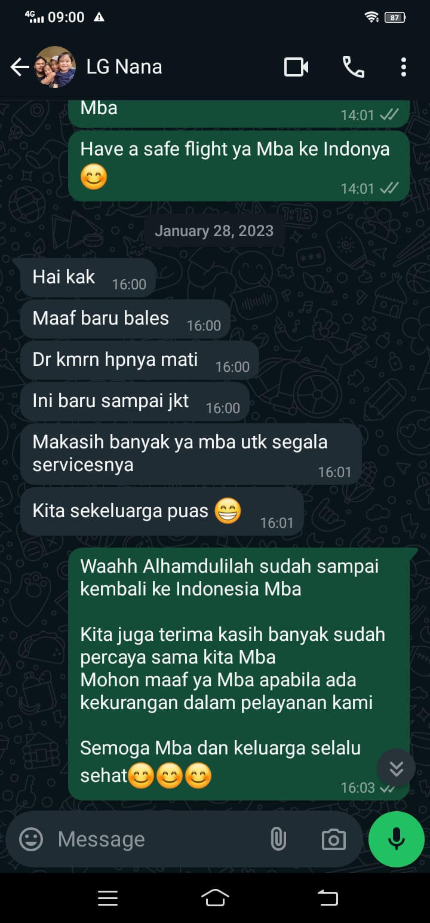Select the "Kita sekeluarga puas" message
The image size is (430, 923).
(162, 512)
